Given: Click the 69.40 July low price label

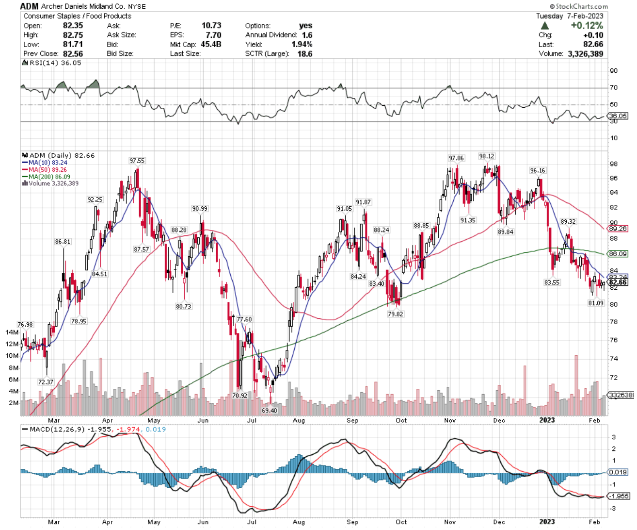Looking at the screenshot, I should pos(270,411).
